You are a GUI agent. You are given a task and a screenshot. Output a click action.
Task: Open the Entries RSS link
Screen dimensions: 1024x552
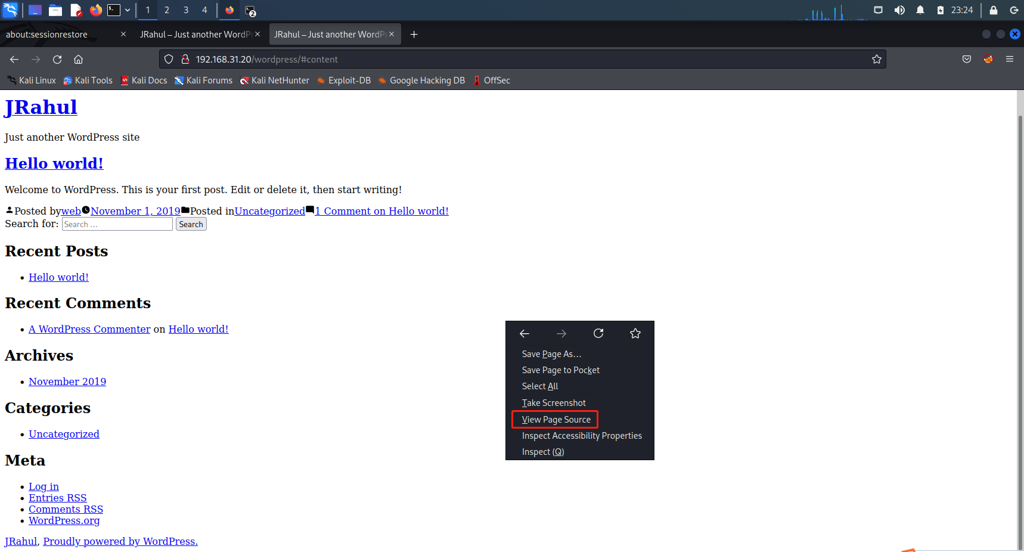click(57, 498)
